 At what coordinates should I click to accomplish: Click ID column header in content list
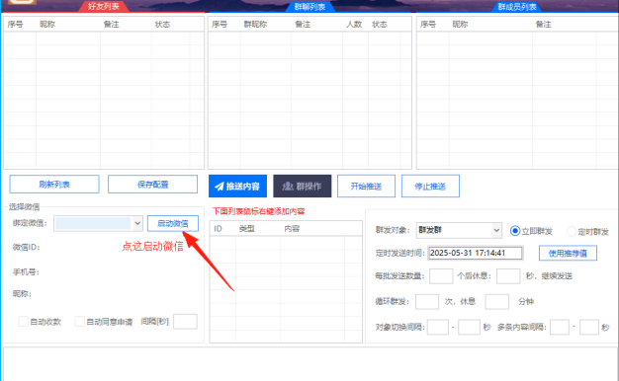point(218,229)
